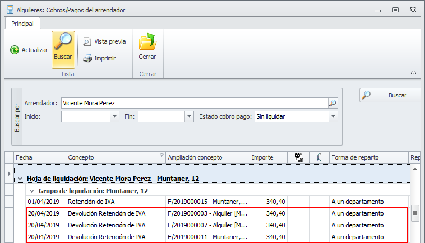The image size is (425, 243).
Task: Click the -340,40 importe cell
Action: point(269,202)
